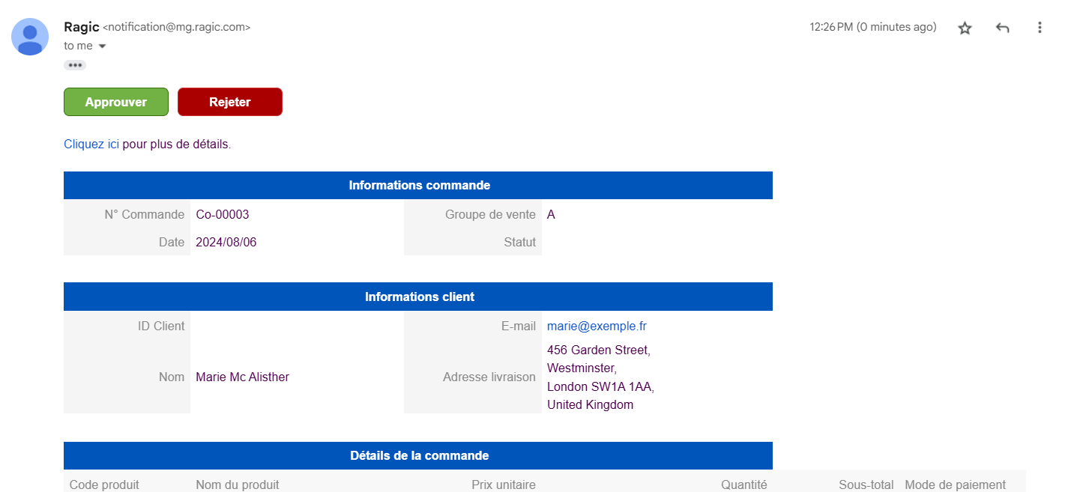The height and width of the screenshot is (492, 1068).
Task: Click the 456 Garden Street delivery address
Action: coord(600,377)
